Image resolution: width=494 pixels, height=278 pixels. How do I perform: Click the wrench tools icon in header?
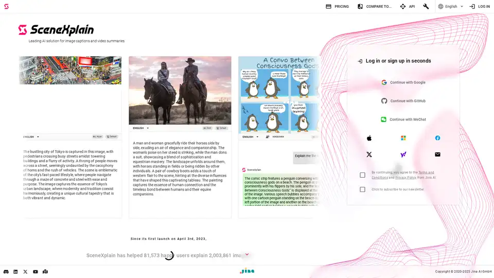426,7
